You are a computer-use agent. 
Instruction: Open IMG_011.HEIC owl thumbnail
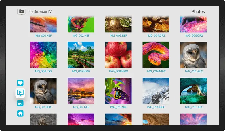point(43,91)
